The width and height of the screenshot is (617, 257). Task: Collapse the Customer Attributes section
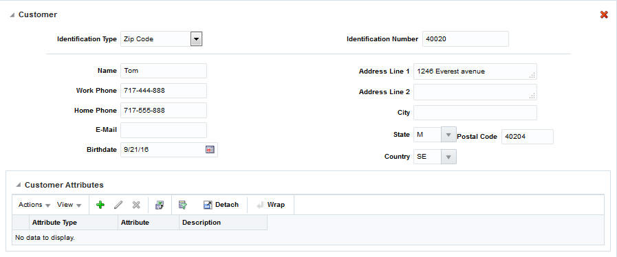(19, 185)
